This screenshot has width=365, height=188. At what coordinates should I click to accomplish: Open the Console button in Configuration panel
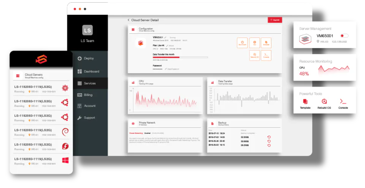click(x=266, y=55)
